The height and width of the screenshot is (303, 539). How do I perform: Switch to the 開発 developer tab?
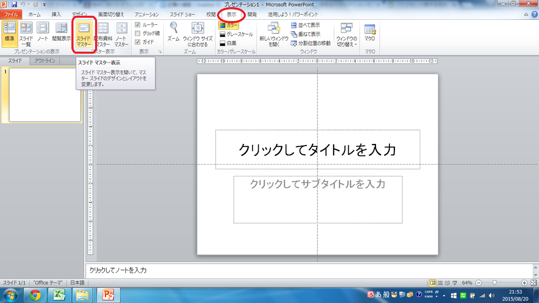coord(252,14)
